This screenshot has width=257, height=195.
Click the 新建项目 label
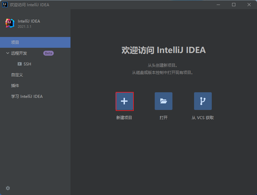click(124, 118)
